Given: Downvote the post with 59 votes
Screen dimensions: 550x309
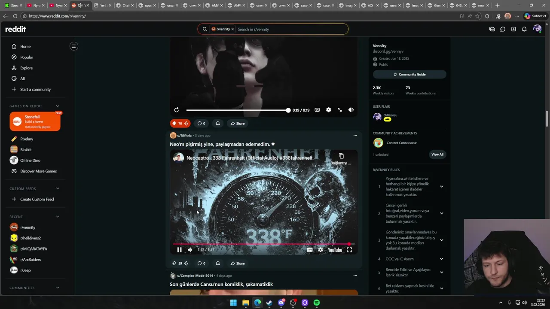Looking at the screenshot, I should (x=186, y=264).
